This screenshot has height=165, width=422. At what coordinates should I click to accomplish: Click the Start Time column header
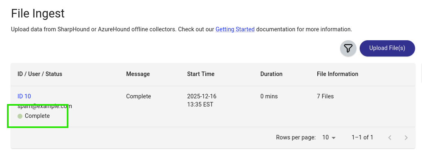click(201, 74)
